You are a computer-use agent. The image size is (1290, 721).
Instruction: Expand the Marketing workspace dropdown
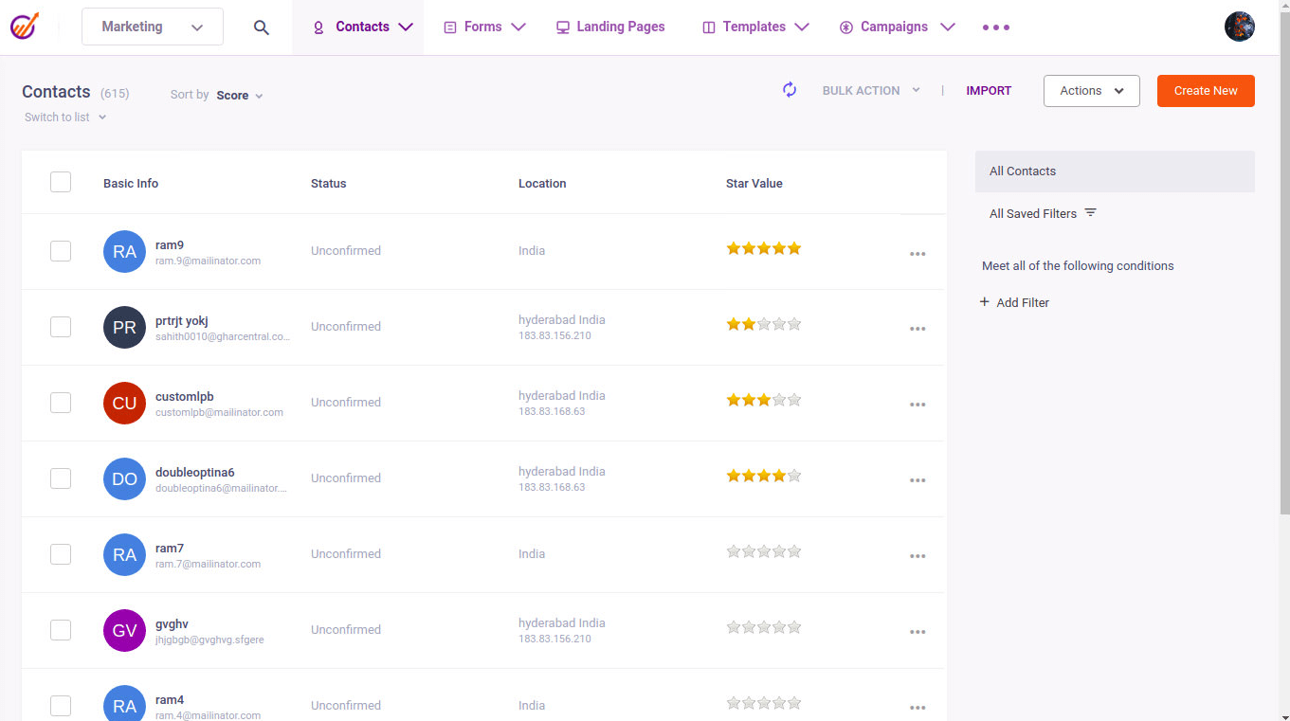point(153,27)
